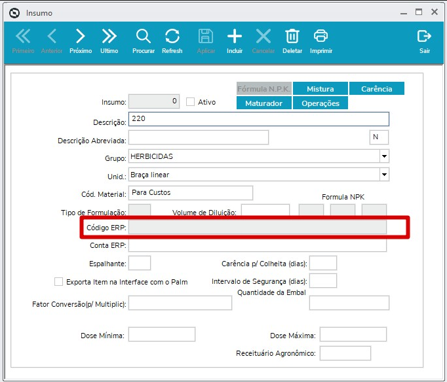Click the app logo in the title bar
The height and width of the screenshot is (382, 447).
coord(14,13)
